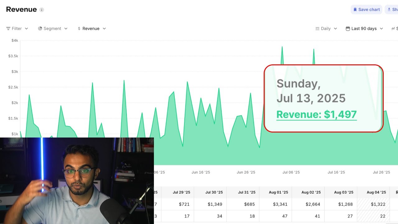Image resolution: width=398 pixels, height=224 pixels.
Task: Click the filter lines icon
Action: point(8,28)
